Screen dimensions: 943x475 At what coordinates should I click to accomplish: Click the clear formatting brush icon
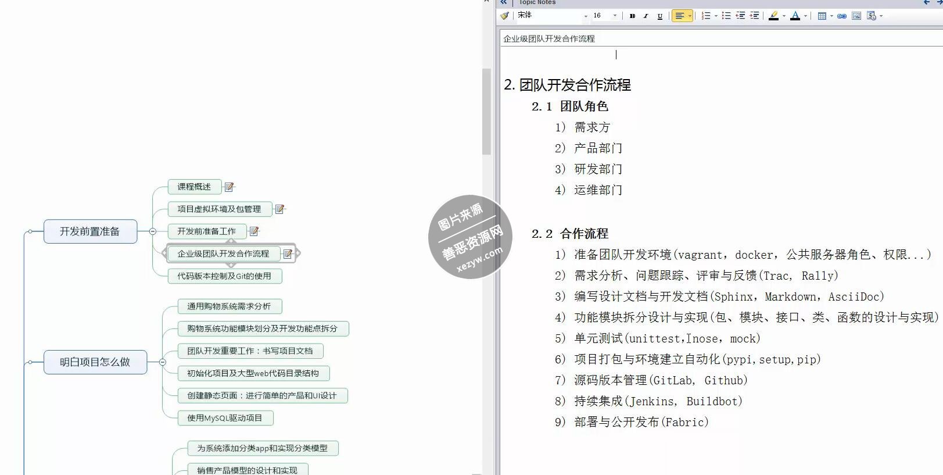click(504, 16)
